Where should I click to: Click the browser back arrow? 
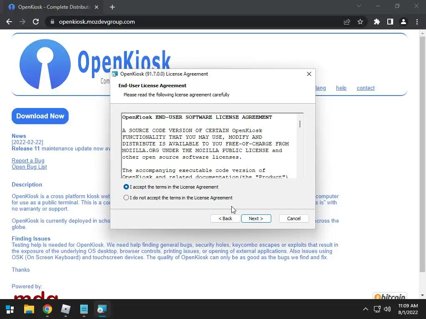(9, 22)
